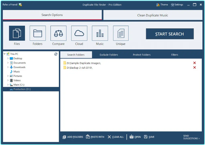Image resolution: width=205 pixels, height=145 pixels.
Task: Expand the Downloads tree node
Action: tap(8, 67)
